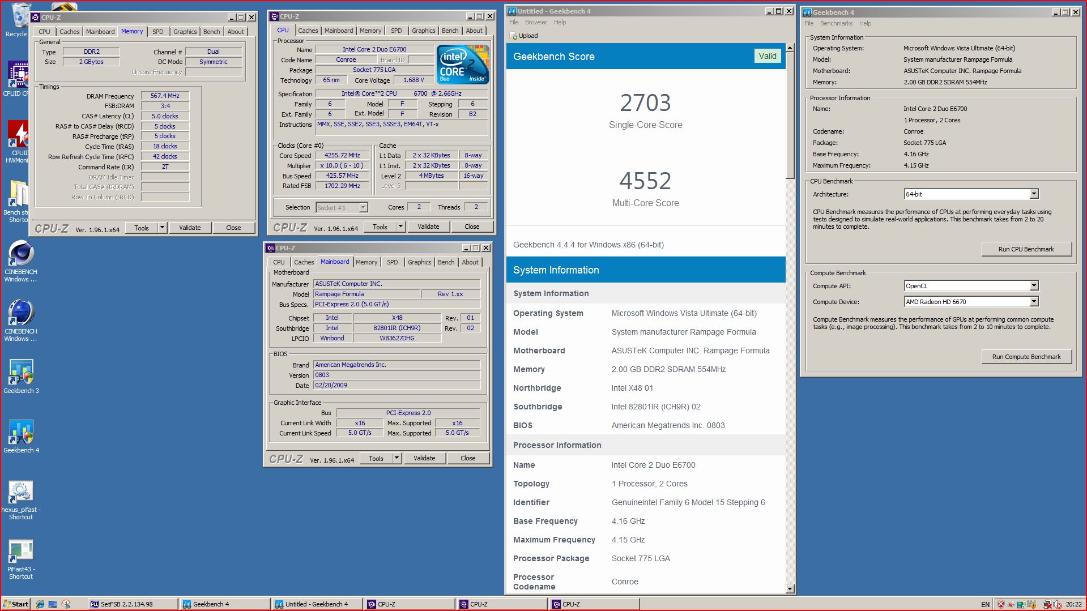Switch to SPD tab in the CPU CPU-Z window

[x=397, y=31]
